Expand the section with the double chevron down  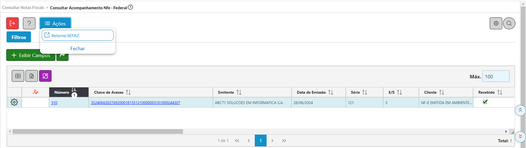point(520,136)
